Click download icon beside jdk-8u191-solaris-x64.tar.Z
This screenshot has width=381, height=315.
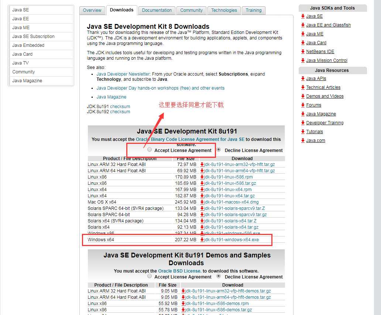[x=202, y=221]
